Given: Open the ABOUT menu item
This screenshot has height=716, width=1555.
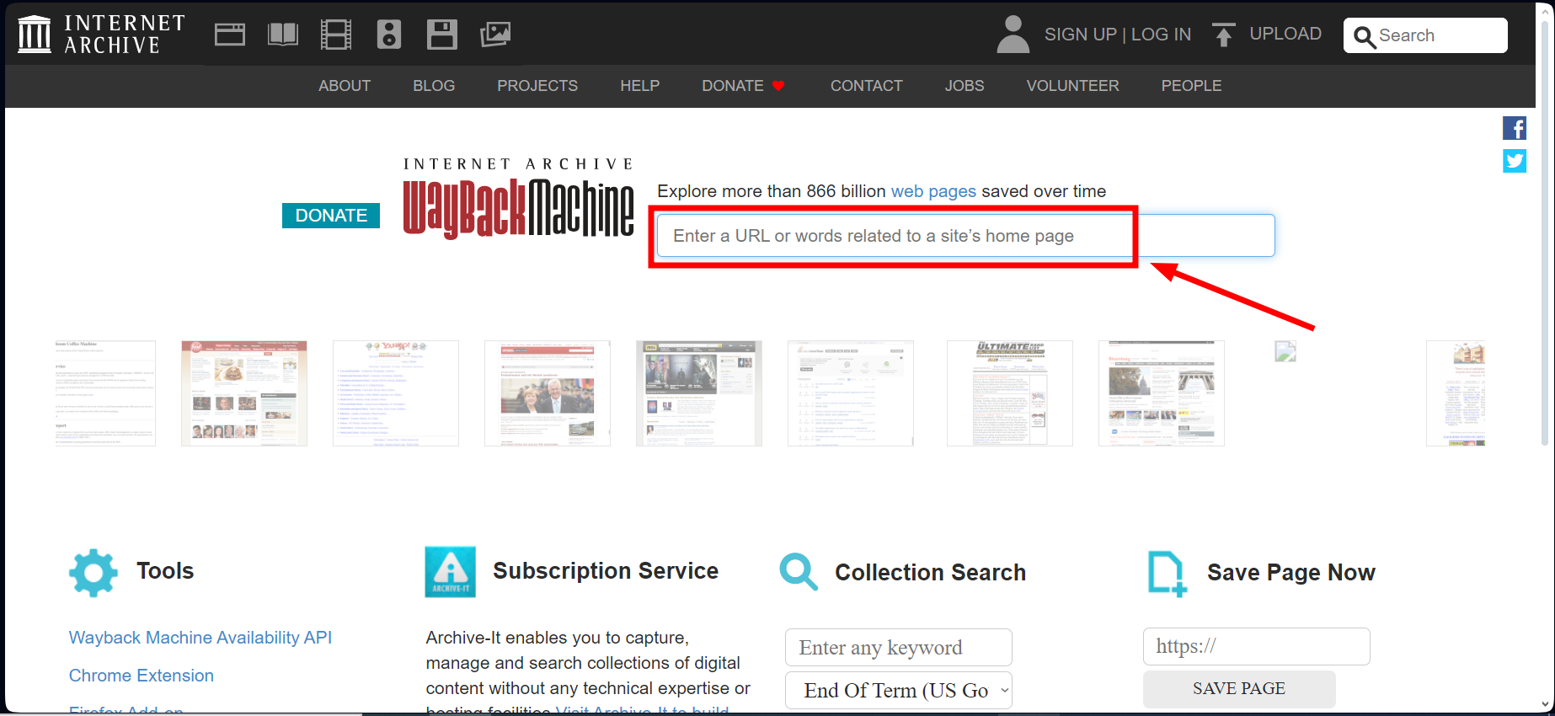Looking at the screenshot, I should click(345, 86).
